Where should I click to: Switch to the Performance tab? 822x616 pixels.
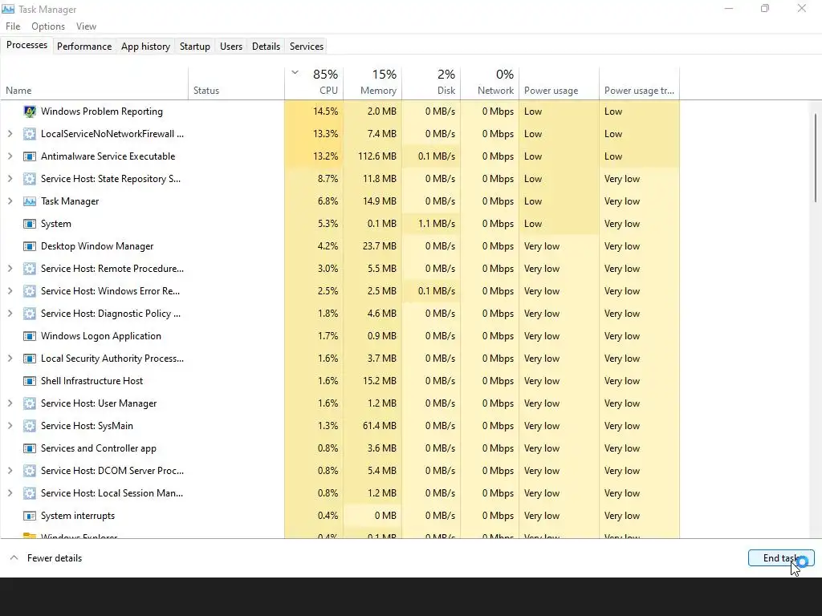coord(84,46)
